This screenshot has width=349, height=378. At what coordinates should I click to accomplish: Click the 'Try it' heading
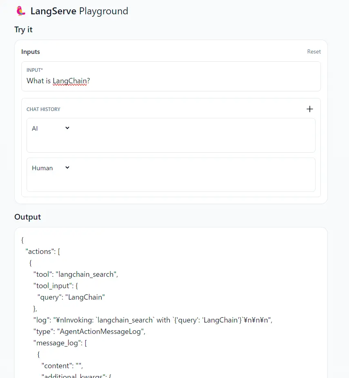23,30
